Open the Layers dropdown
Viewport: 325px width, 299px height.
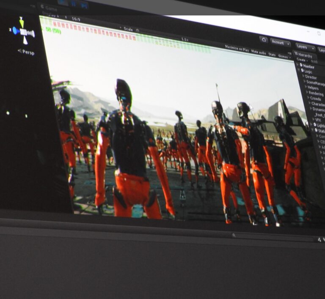click(305, 47)
